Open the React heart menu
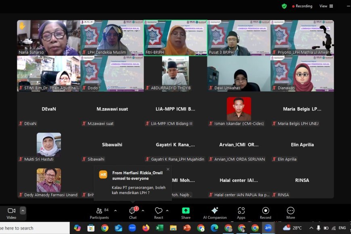 click(x=159, y=213)
